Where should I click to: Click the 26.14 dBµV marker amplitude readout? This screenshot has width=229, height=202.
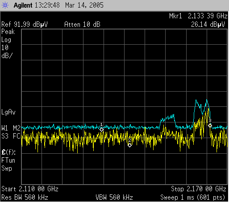[208, 25]
